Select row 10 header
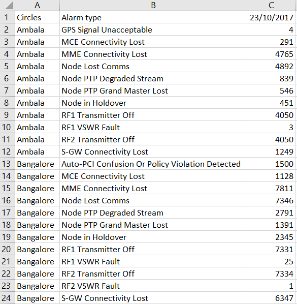 (x=7, y=127)
